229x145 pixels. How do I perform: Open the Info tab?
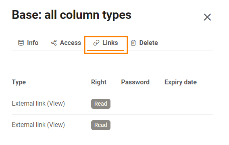(x=28, y=43)
